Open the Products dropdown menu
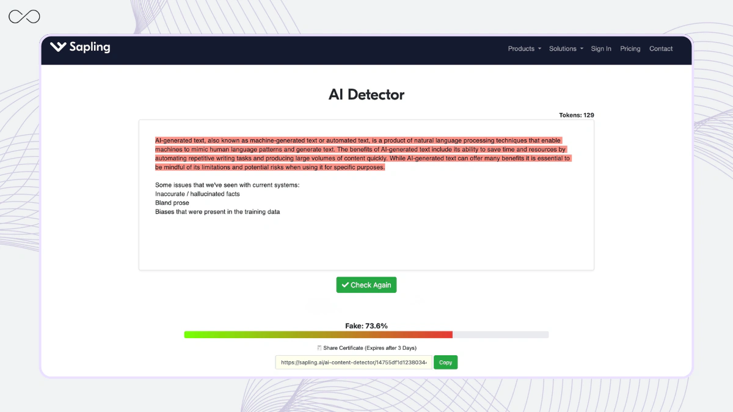Image resolution: width=733 pixels, height=412 pixels. 525,49
